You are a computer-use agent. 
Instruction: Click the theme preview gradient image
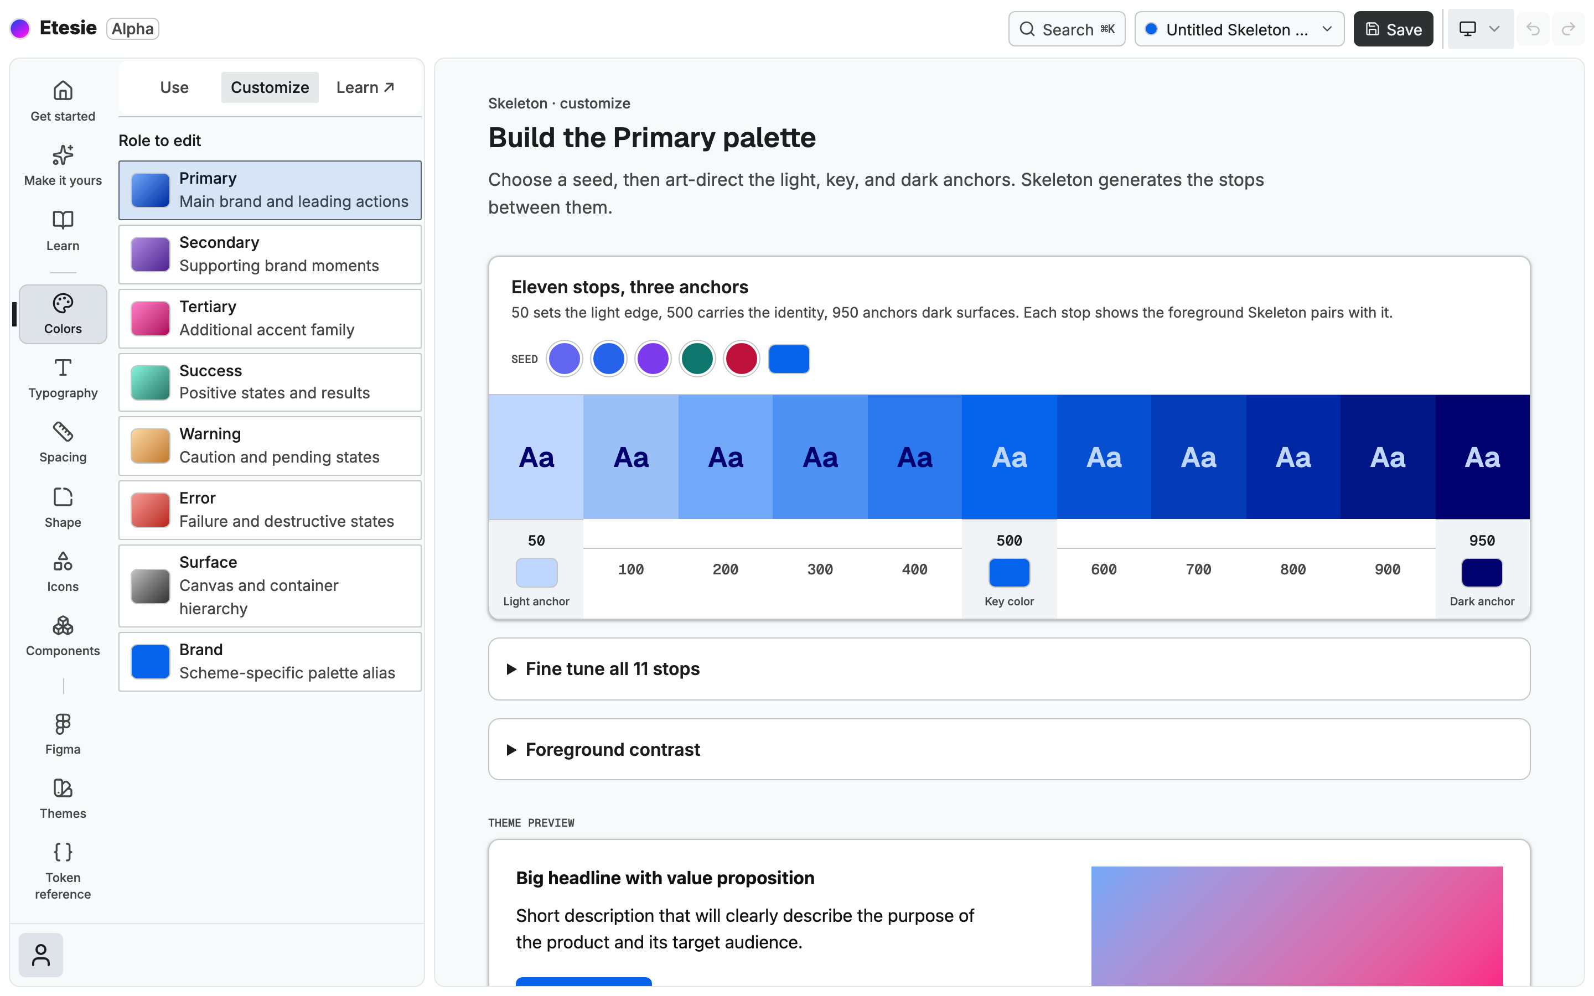point(1296,926)
